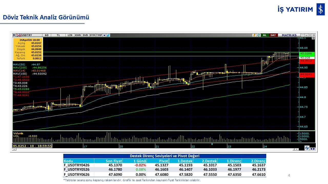Open the 60 period selector
Image resolution: width=328 pixels, height=184 pixels.
tap(47, 35)
